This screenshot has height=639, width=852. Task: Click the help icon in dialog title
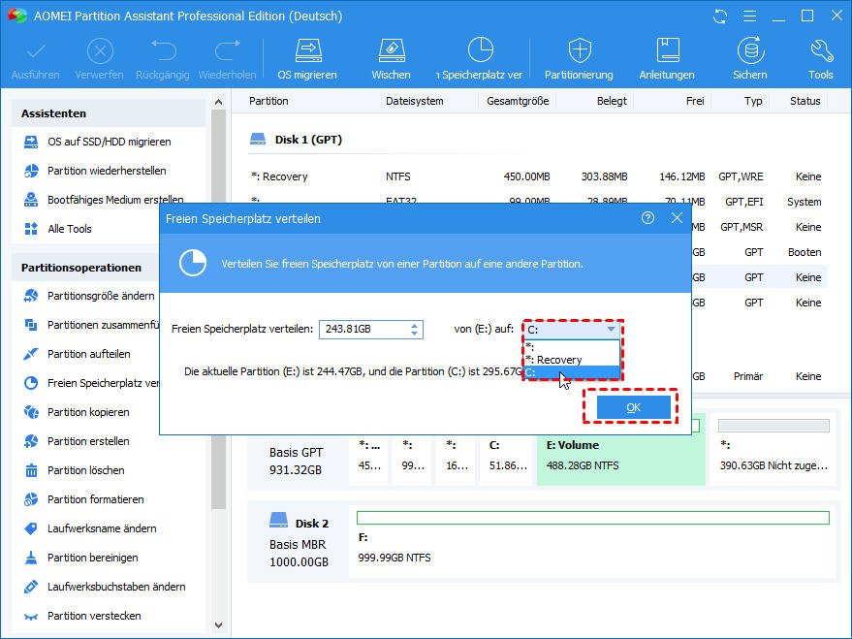click(x=648, y=218)
